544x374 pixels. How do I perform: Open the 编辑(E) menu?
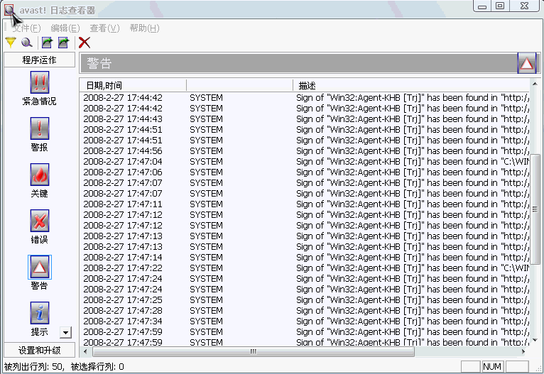point(65,28)
